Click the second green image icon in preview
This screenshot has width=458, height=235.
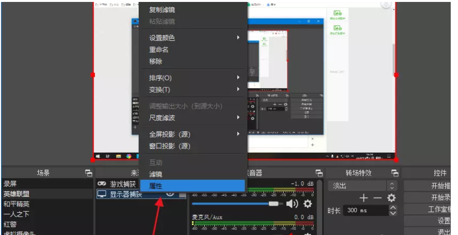338,28
